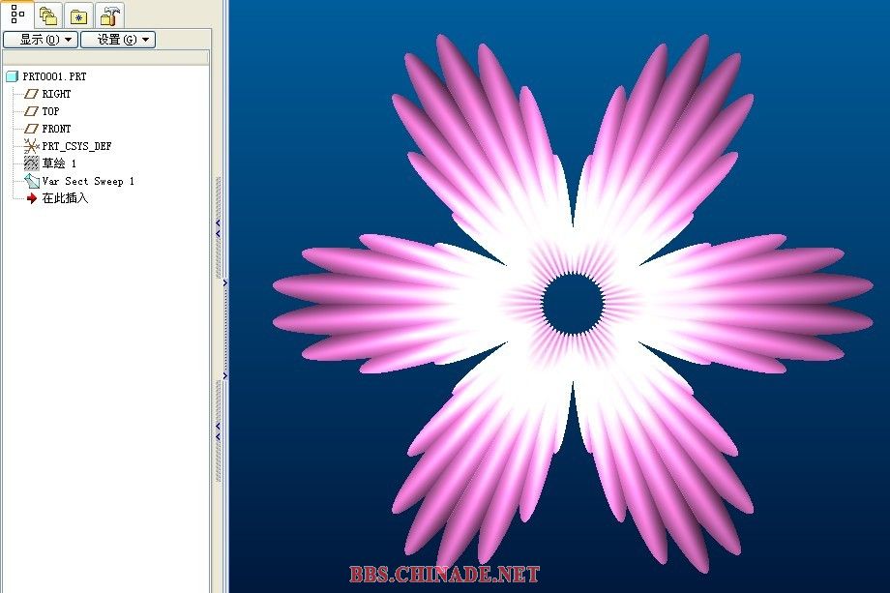Viewport: 890px width, 593px height.
Task: Open the Favorites folder tab
Action: [79, 15]
